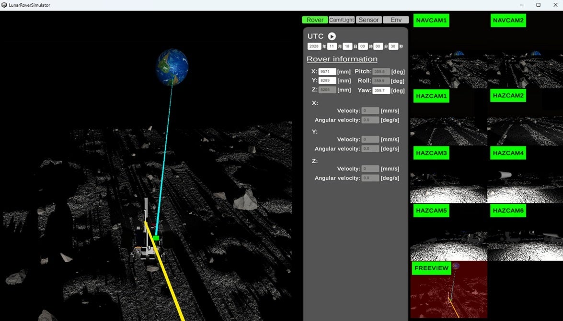Choose the HAZCAM4 camera button
Image resolution: width=563 pixels, height=321 pixels.
tap(508, 153)
